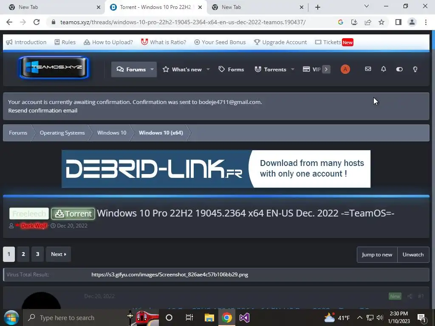Click the Next page button

pyautogui.click(x=58, y=254)
